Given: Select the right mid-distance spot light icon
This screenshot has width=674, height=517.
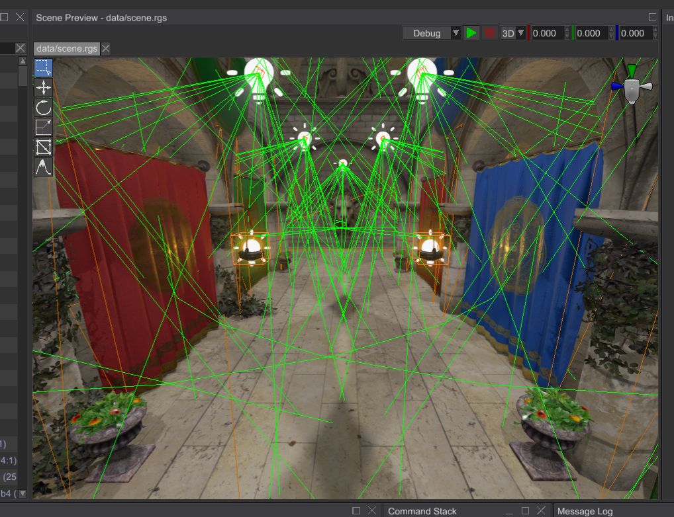Looking at the screenshot, I should (x=383, y=138).
